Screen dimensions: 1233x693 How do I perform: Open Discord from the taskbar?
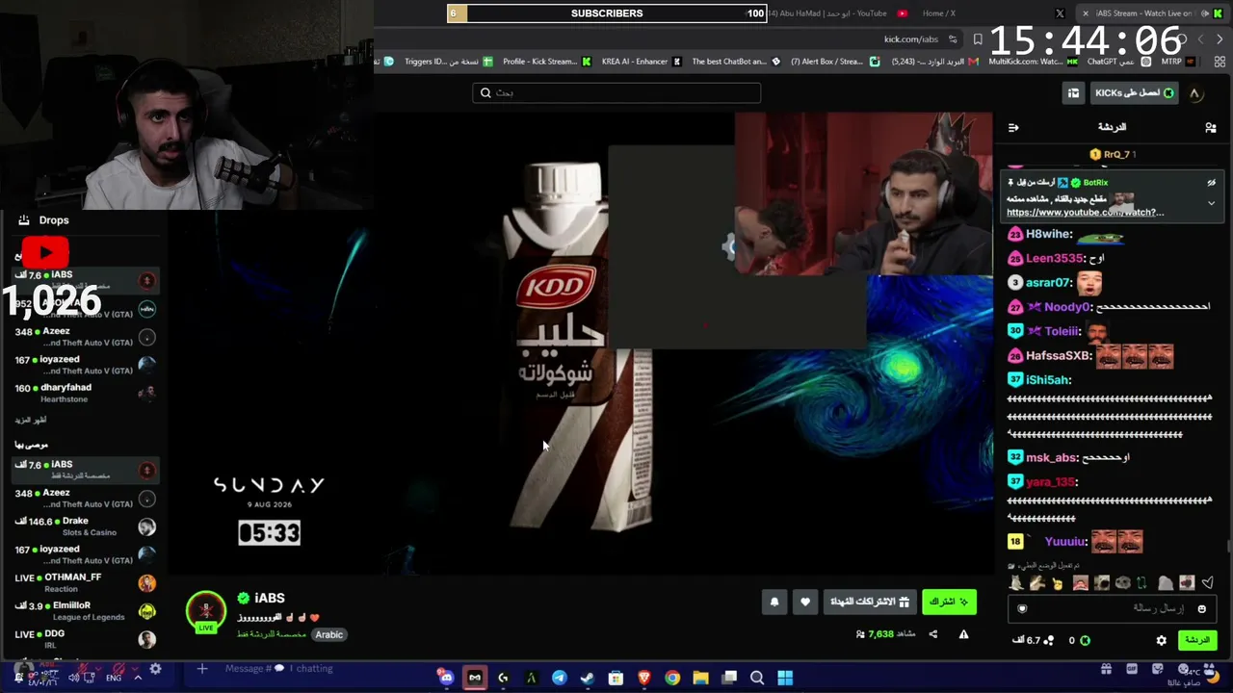(446, 678)
